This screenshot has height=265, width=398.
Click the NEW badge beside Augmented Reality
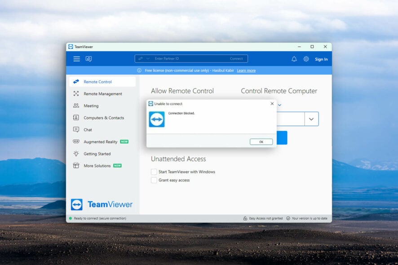(x=124, y=141)
